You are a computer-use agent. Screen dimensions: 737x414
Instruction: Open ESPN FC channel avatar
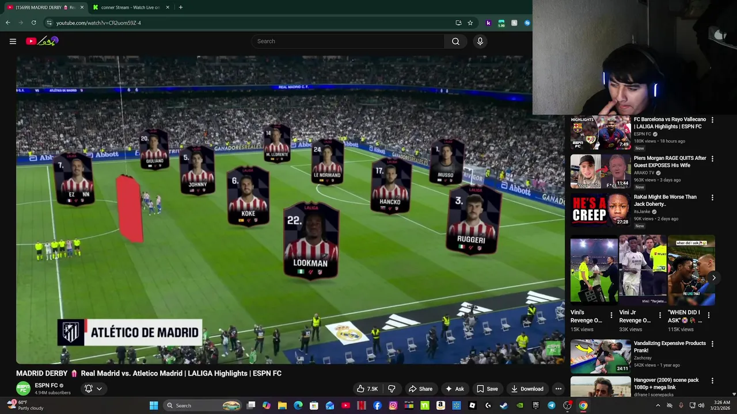[x=23, y=389]
